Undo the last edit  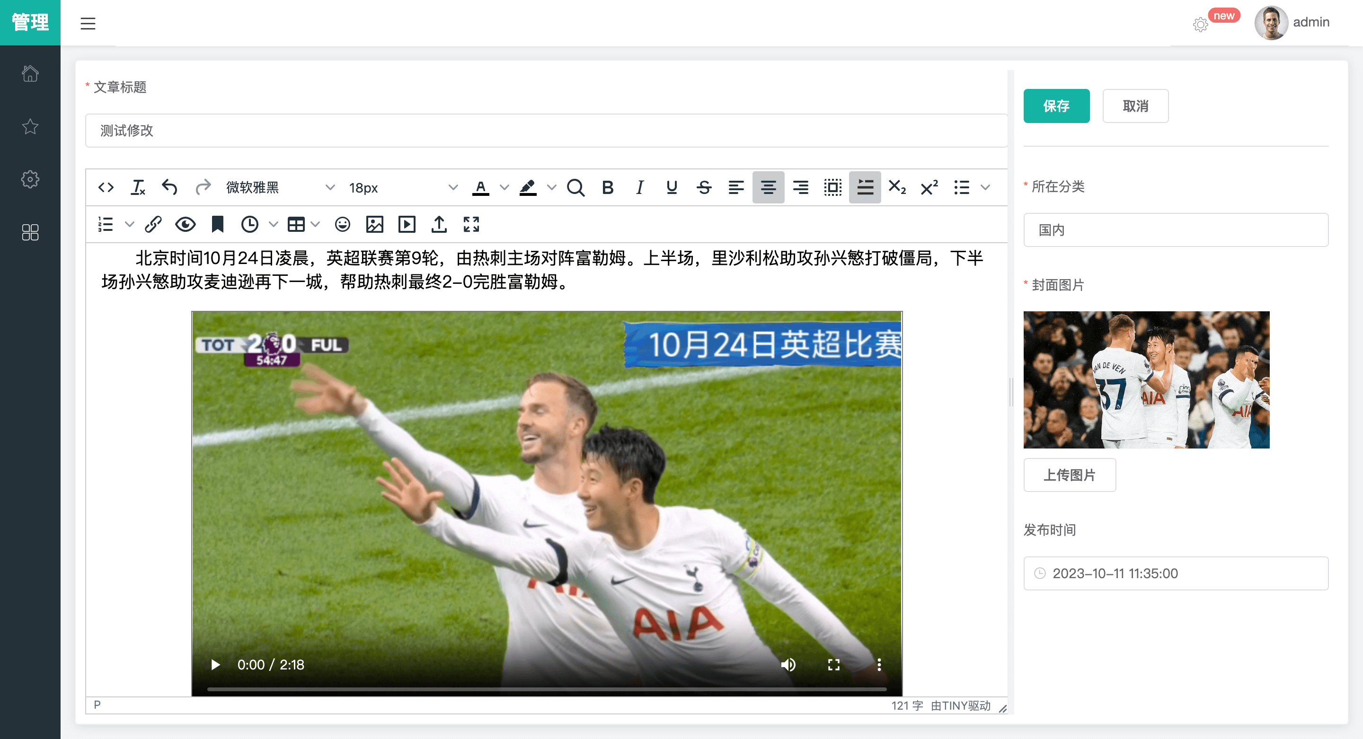(169, 187)
